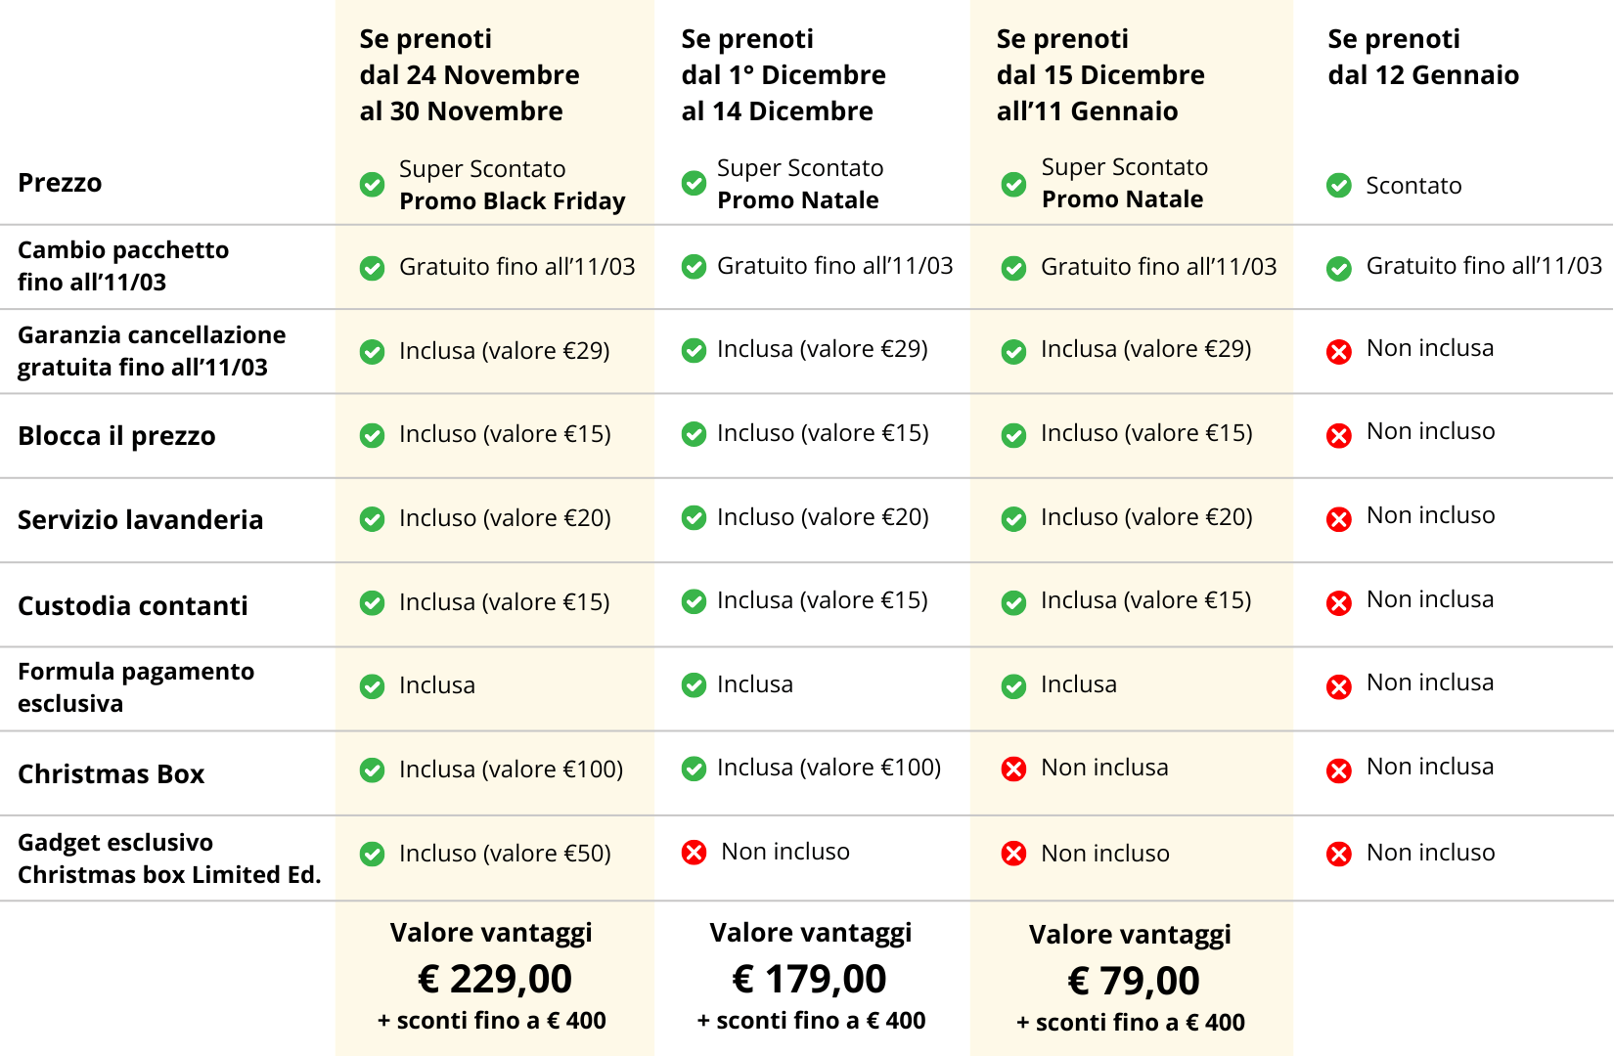Select the 'dal 1° Dicembre al 14 Dicembre' header

tap(784, 75)
